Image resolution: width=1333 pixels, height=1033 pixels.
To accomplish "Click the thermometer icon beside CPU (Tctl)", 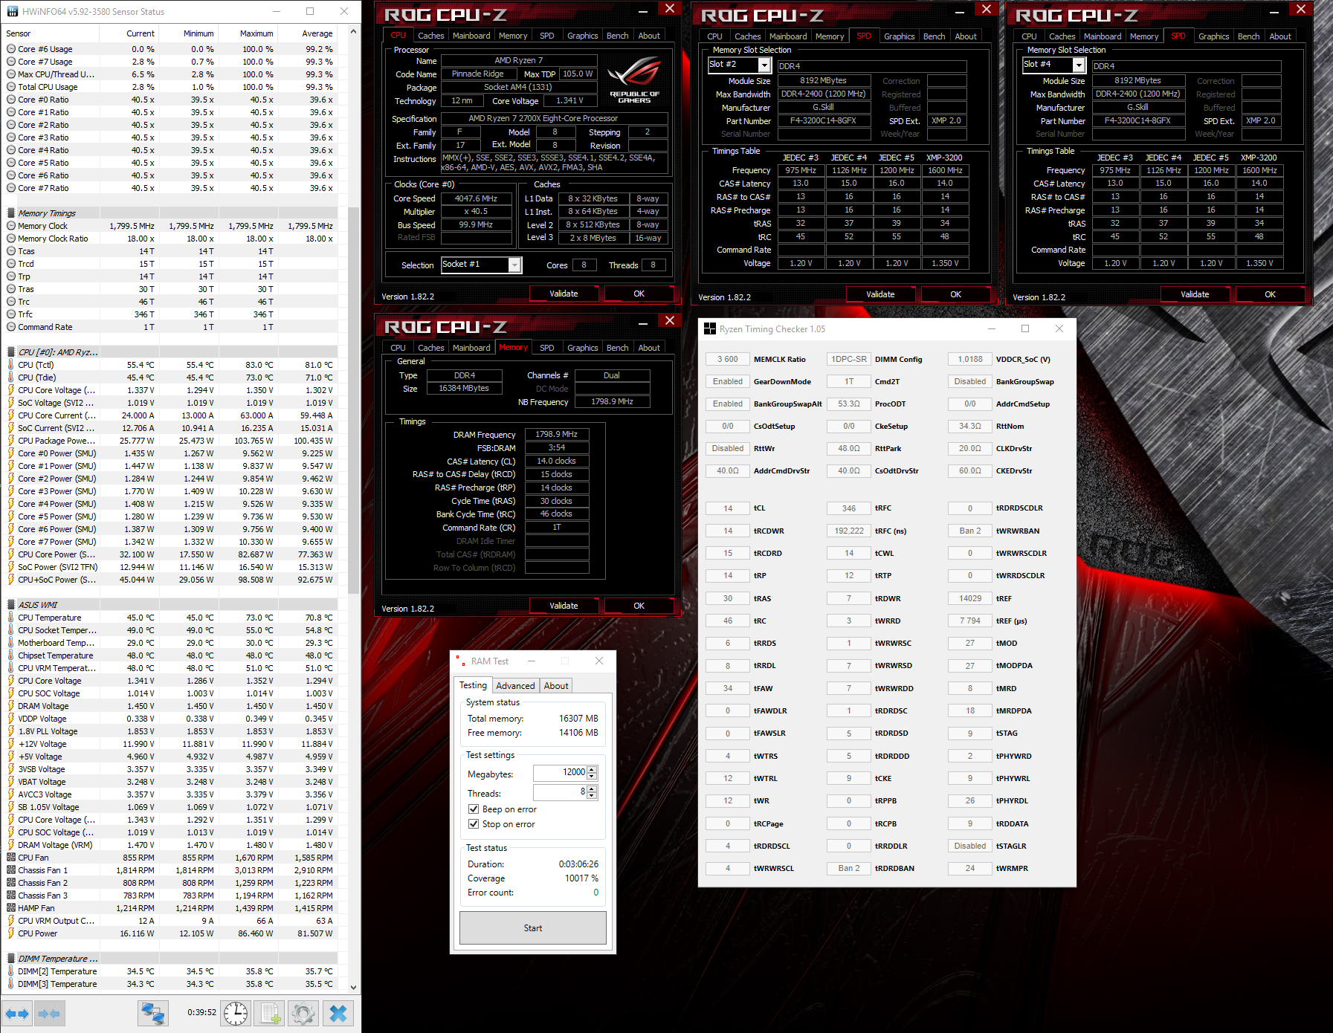I will pos(11,365).
